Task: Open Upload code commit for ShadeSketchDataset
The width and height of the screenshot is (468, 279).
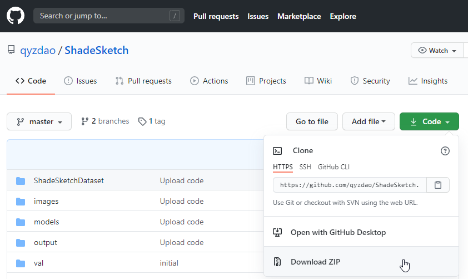Action: point(181,180)
